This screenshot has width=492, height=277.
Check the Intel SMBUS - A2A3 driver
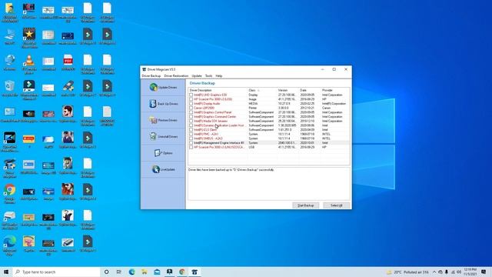point(191,138)
